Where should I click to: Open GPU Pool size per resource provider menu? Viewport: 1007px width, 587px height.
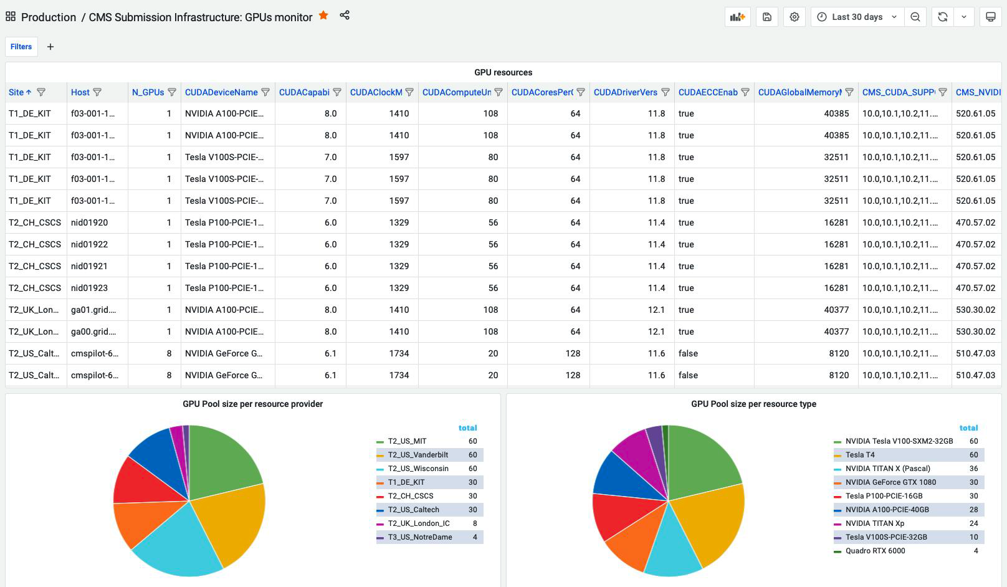pyautogui.click(x=253, y=404)
